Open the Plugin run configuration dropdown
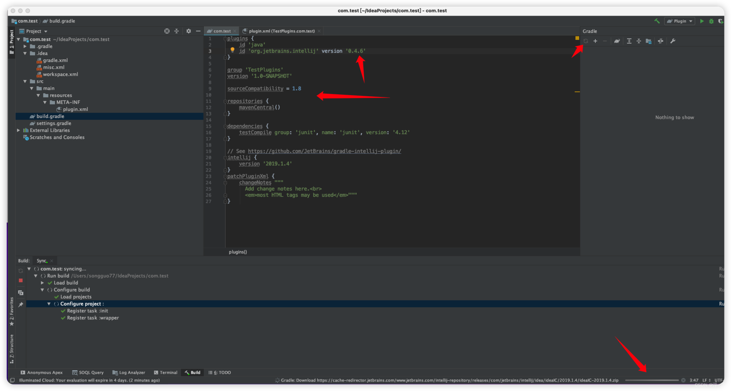The height and width of the screenshot is (391, 731). click(x=680, y=21)
